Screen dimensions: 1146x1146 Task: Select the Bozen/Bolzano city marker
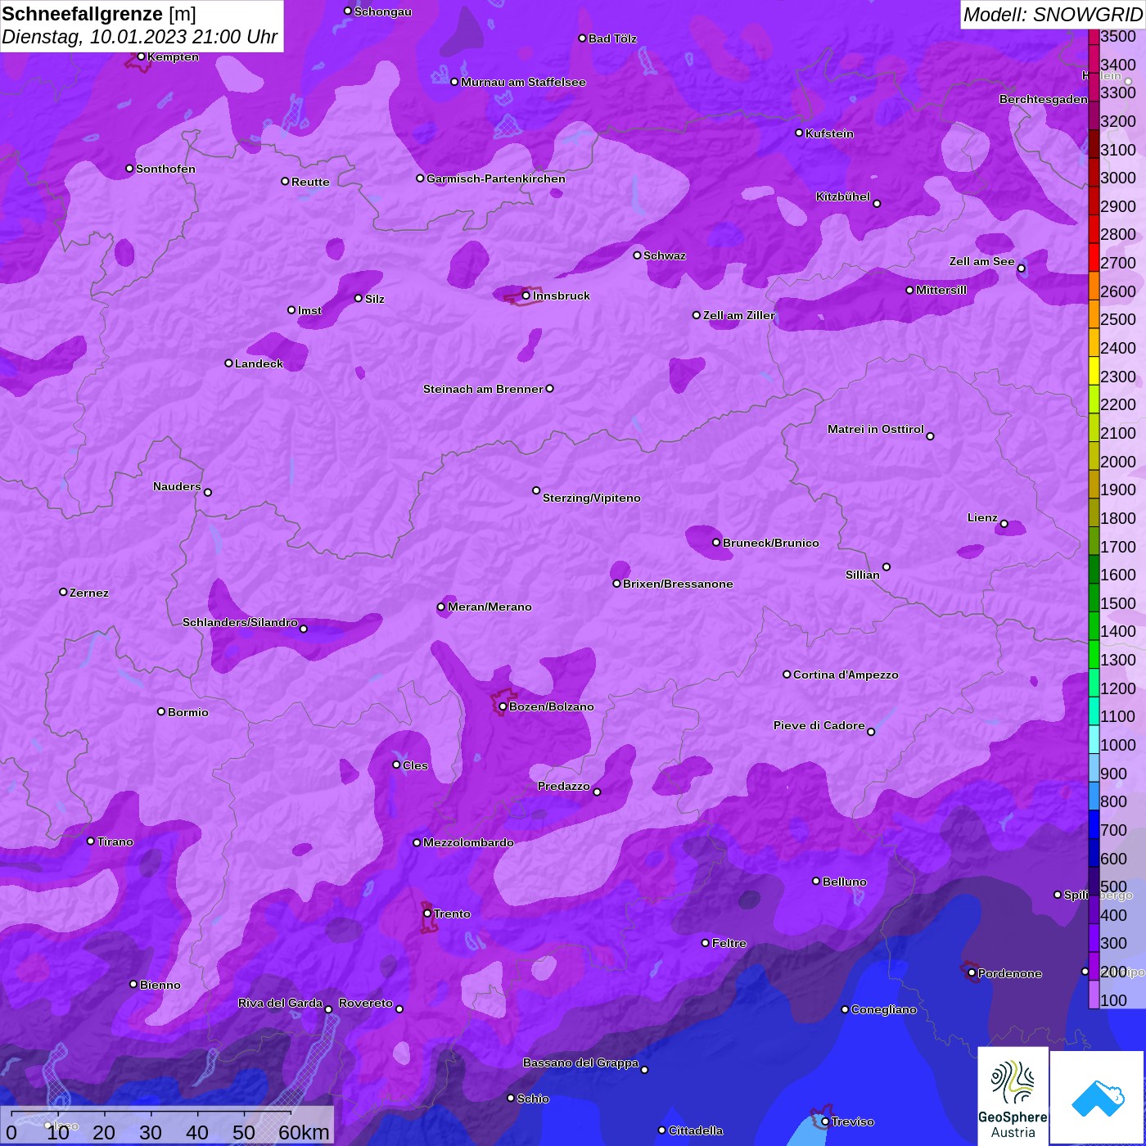coord(503,706)
